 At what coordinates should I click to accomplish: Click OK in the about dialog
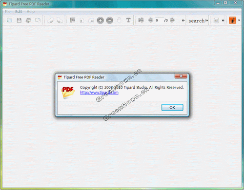click(172, 107)
